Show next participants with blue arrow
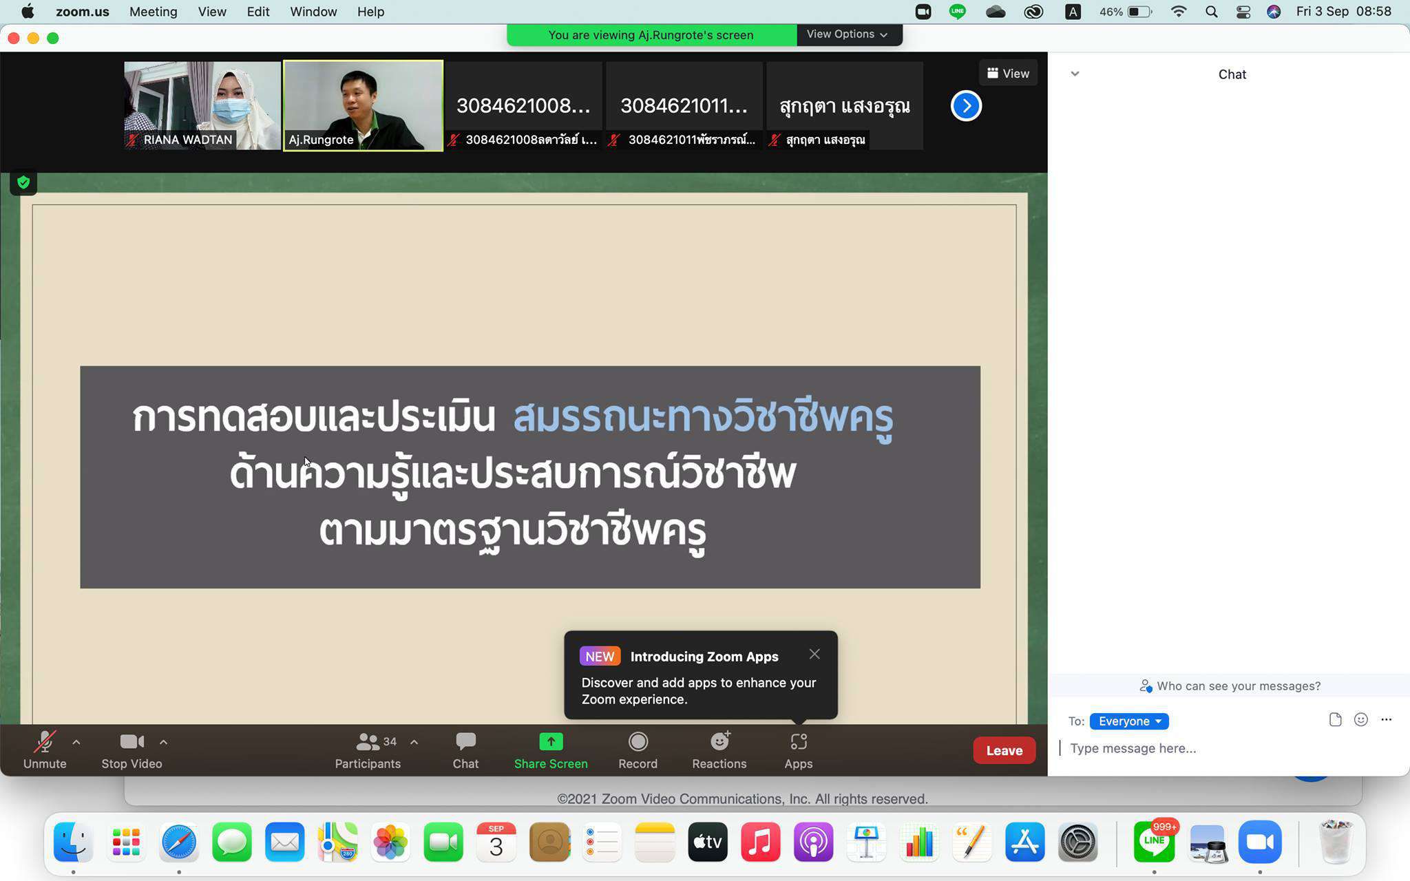This screenshot has height=881, width=1410. click(966, 106)
